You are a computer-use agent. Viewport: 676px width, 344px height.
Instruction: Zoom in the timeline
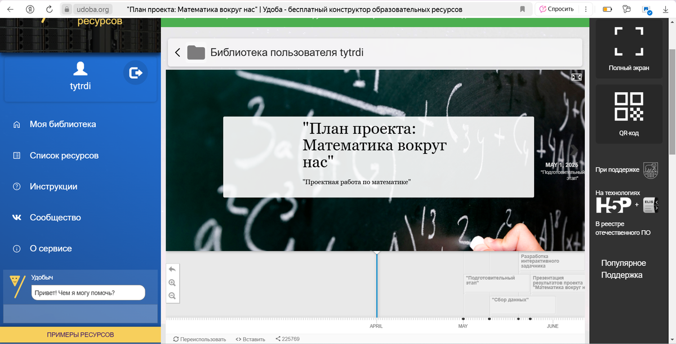pos(172,283)
